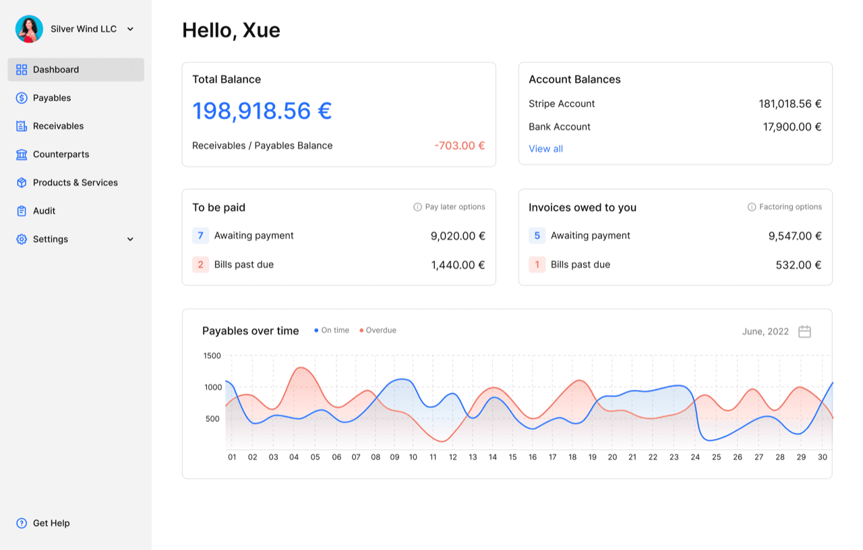Viewport: 863px width, 550px height.
Task: Click day 24 on the chart axis
Action: tap(695, 457)
